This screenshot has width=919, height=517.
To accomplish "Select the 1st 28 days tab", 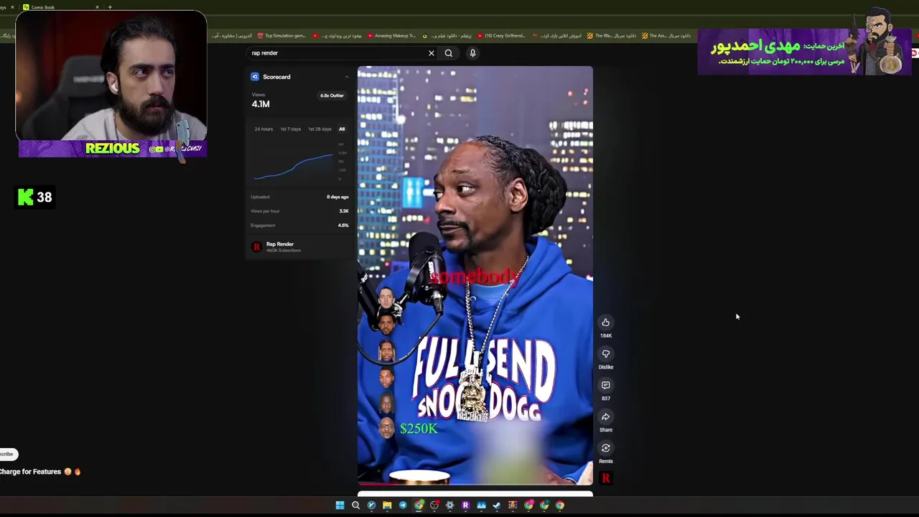I will point(319,129).
